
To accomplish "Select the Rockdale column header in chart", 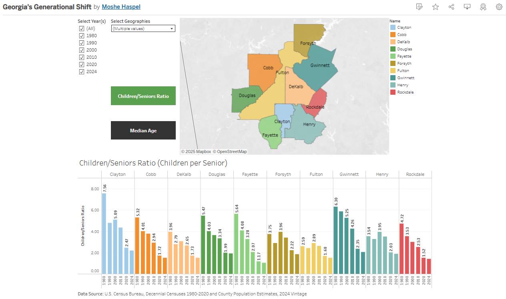I will (415, 174).
